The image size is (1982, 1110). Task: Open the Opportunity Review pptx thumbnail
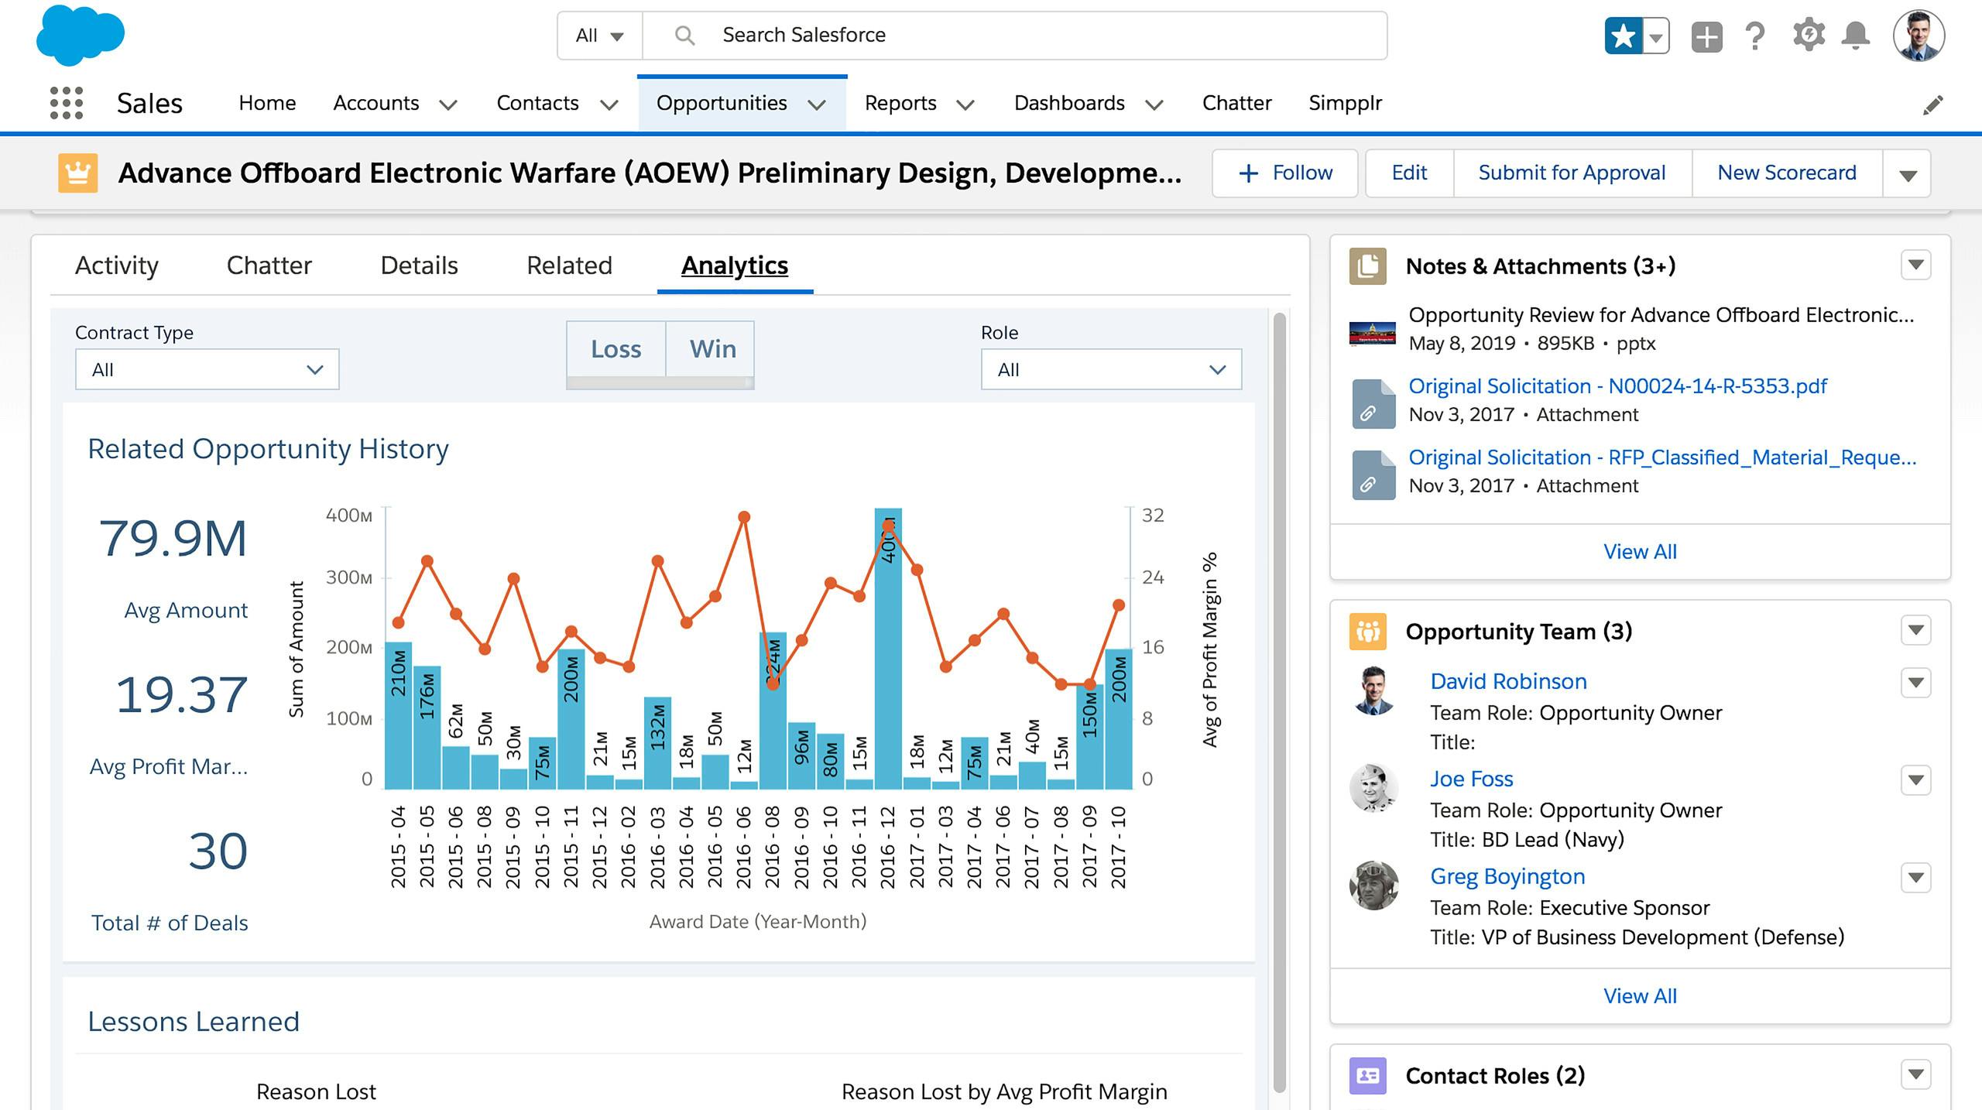click(x=1372, y=334)
